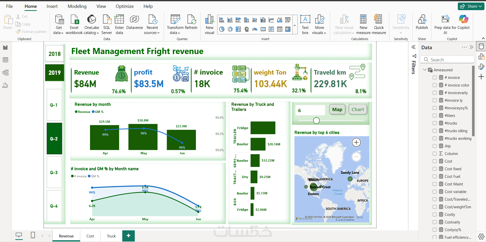Collapse the Ameasured table

click(425, 70)
